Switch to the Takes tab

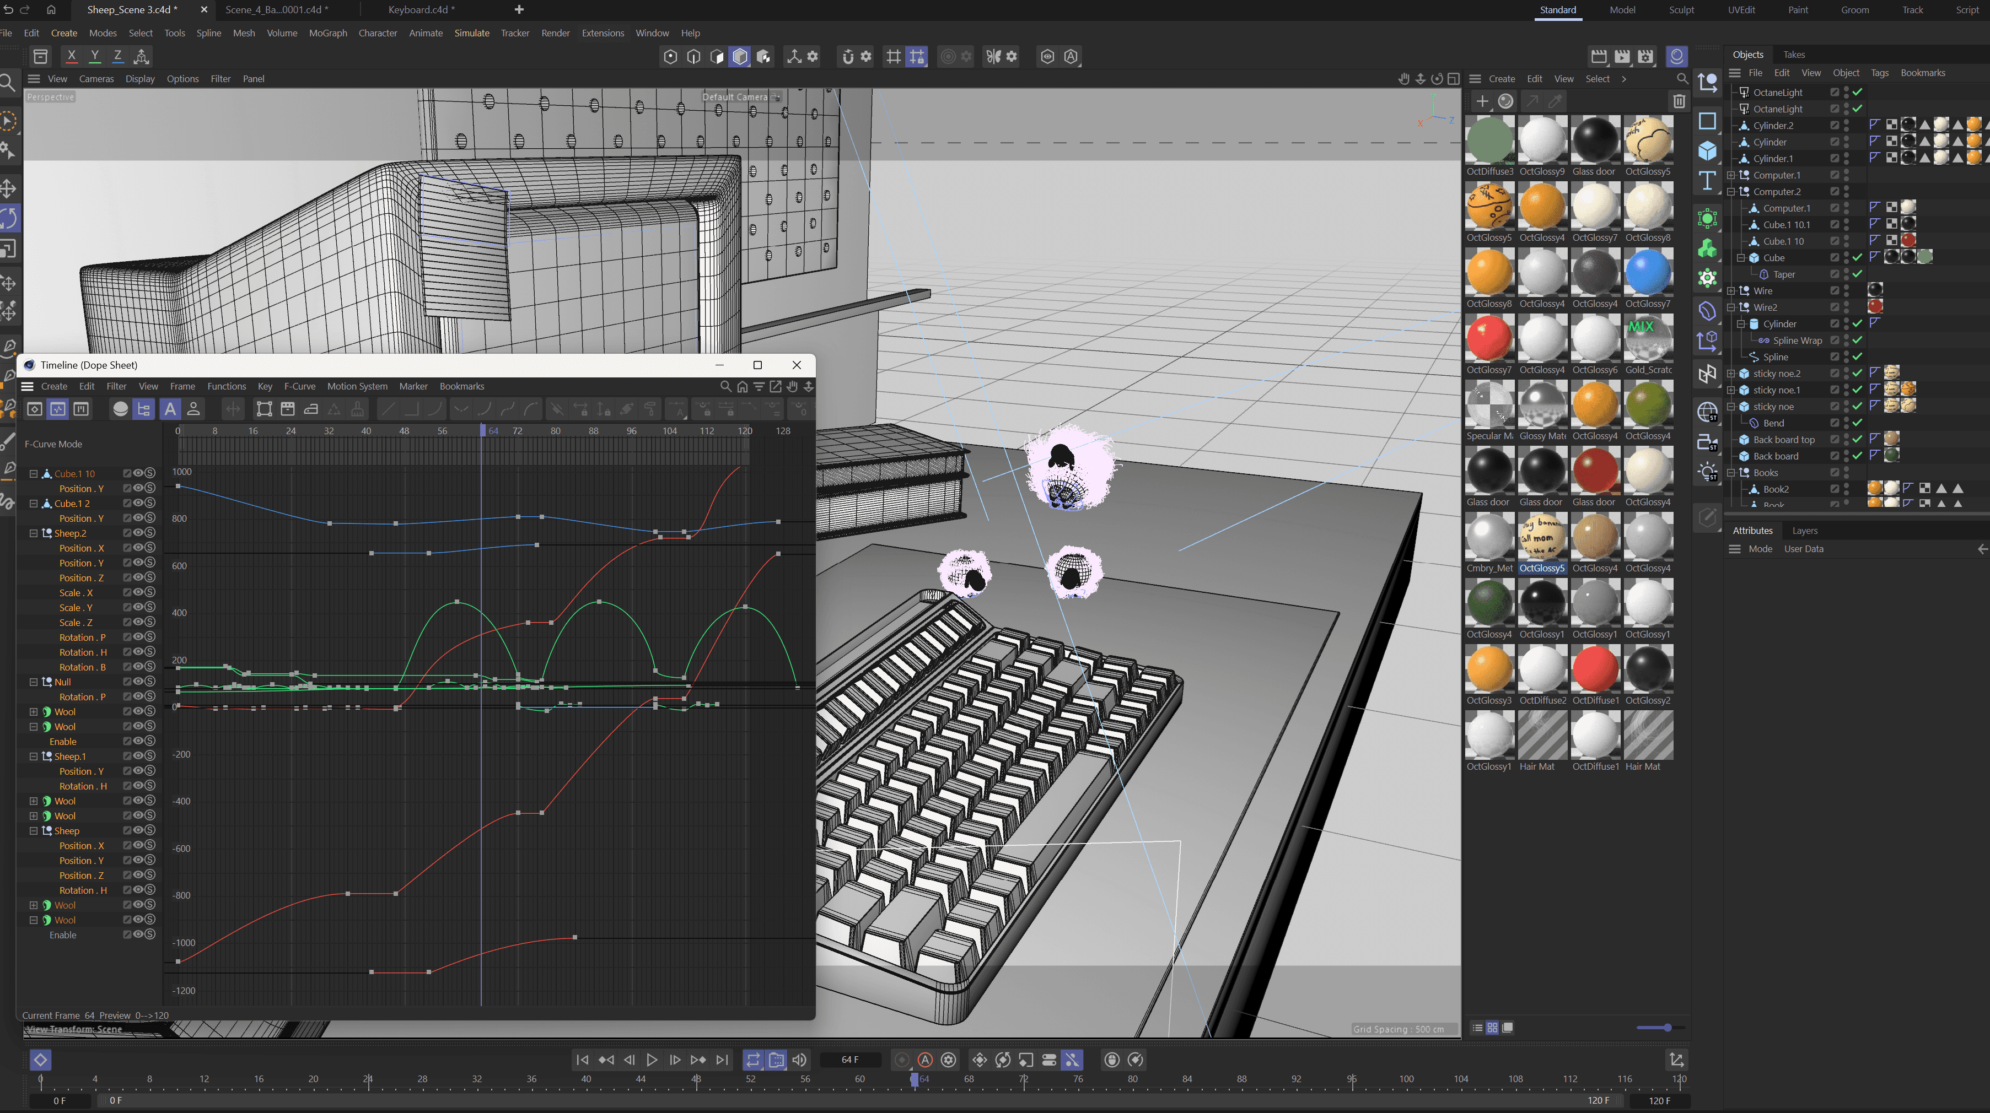[x=1793, y=54]
